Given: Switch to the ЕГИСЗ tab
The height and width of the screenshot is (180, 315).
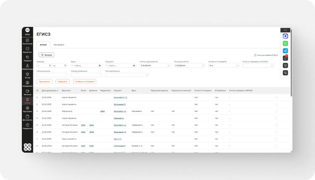Looking at the screenshot, I should [43, 45].
